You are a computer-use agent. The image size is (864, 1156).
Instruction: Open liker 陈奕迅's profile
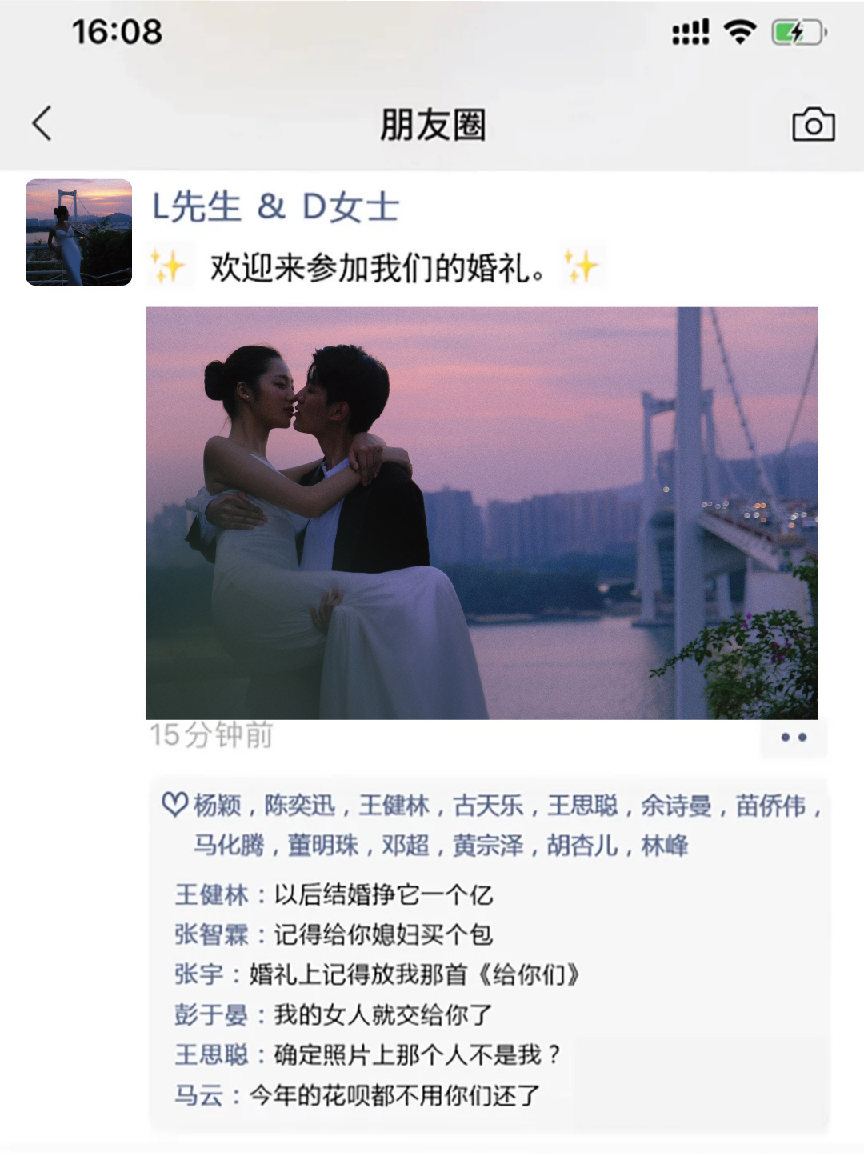[x=300, y=806]
